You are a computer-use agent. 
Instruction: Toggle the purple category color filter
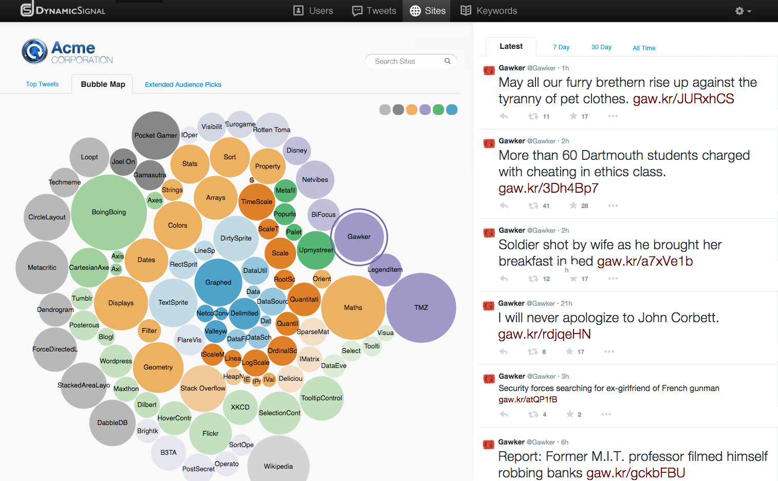[425, 109]
